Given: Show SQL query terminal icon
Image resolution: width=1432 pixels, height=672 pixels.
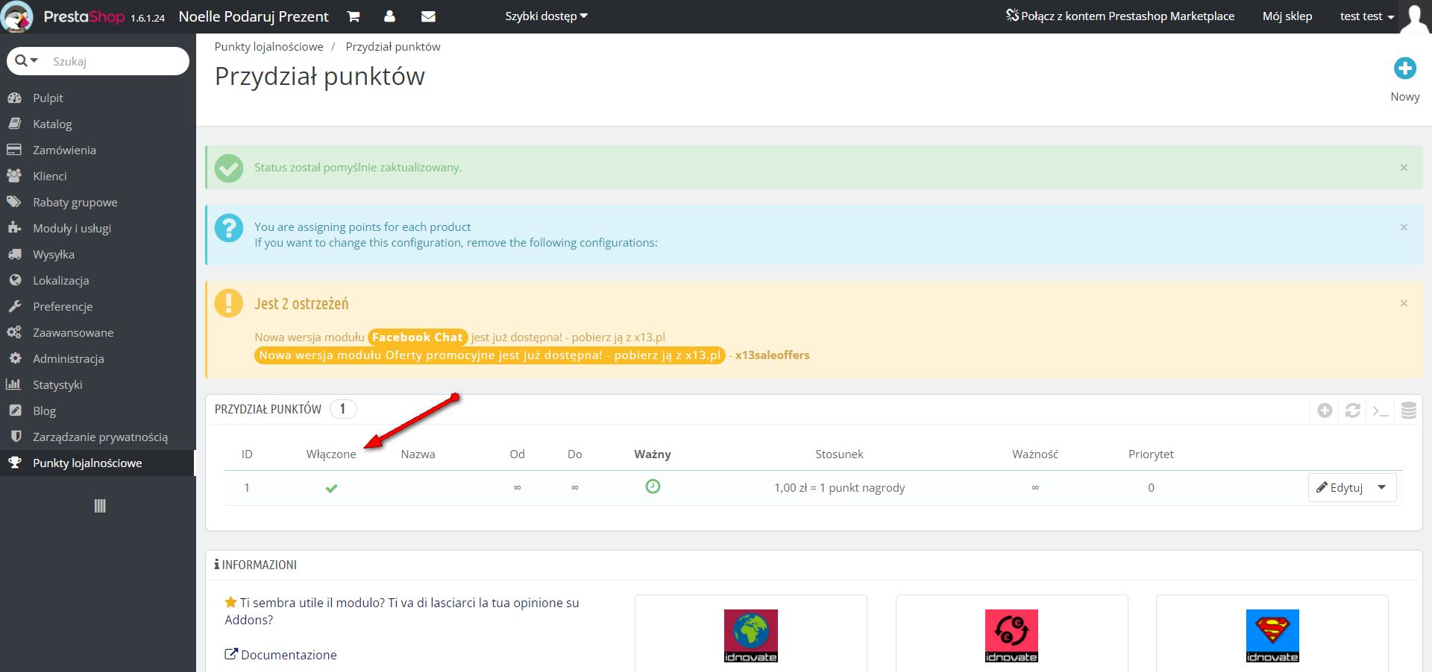Looking at the screenshot, I should tap(1381, 411).
